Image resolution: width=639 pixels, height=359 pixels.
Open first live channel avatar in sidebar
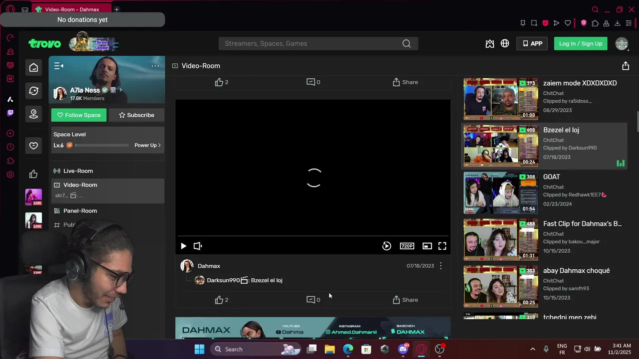[33, 197]
